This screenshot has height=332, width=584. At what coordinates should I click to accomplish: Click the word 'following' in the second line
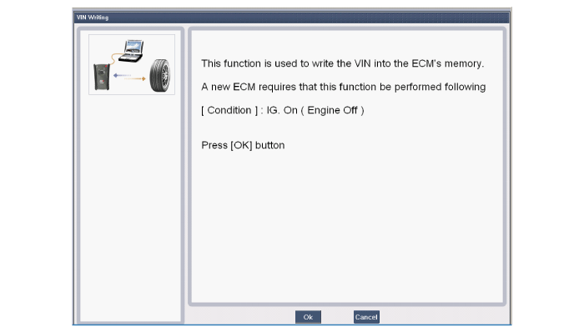pyautogui.click(x=466, y=87)
